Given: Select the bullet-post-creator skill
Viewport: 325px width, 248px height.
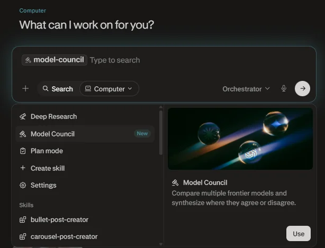Looking at the screenshot, I should click(x=85, y=219).
